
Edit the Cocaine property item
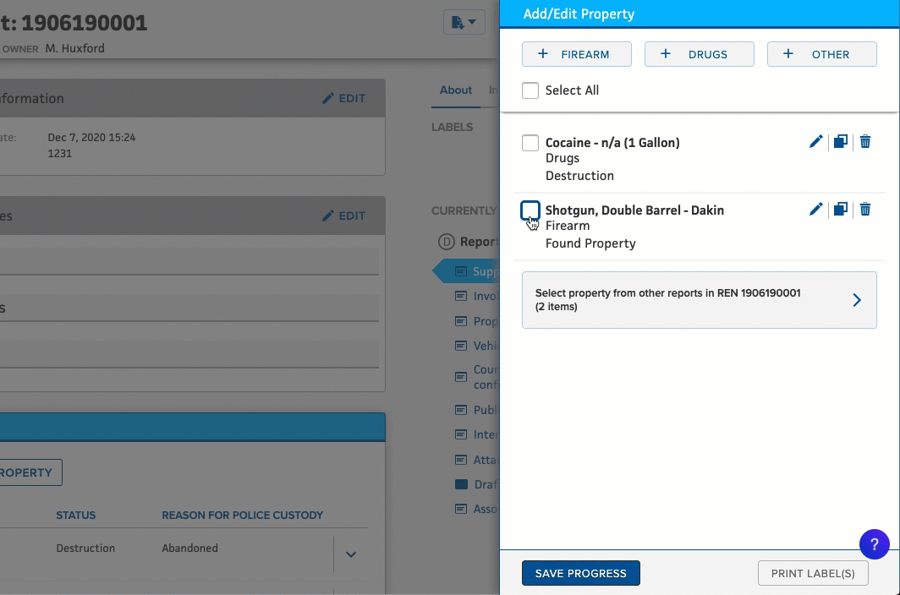coord(815,142)
